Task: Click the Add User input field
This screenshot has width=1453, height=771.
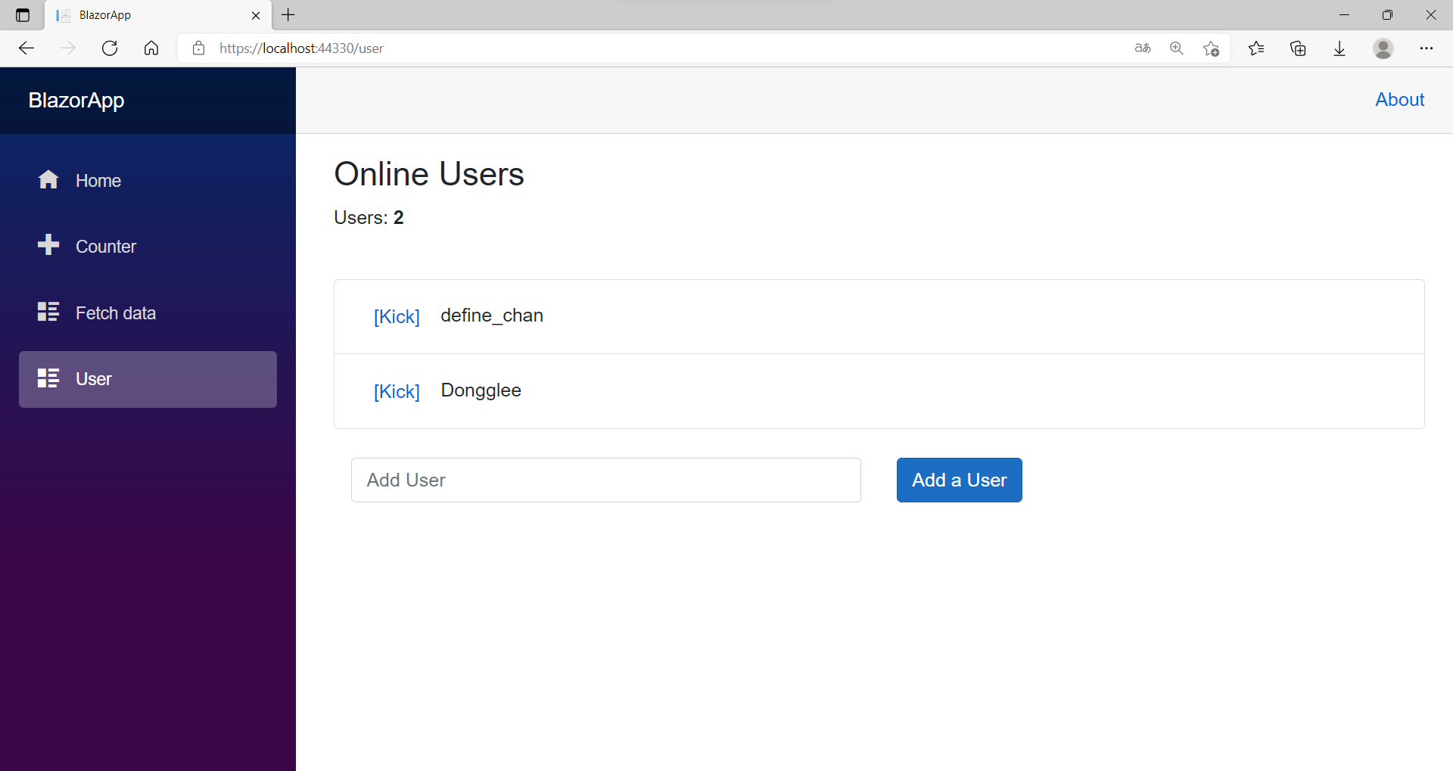Action: pos(605,480)
